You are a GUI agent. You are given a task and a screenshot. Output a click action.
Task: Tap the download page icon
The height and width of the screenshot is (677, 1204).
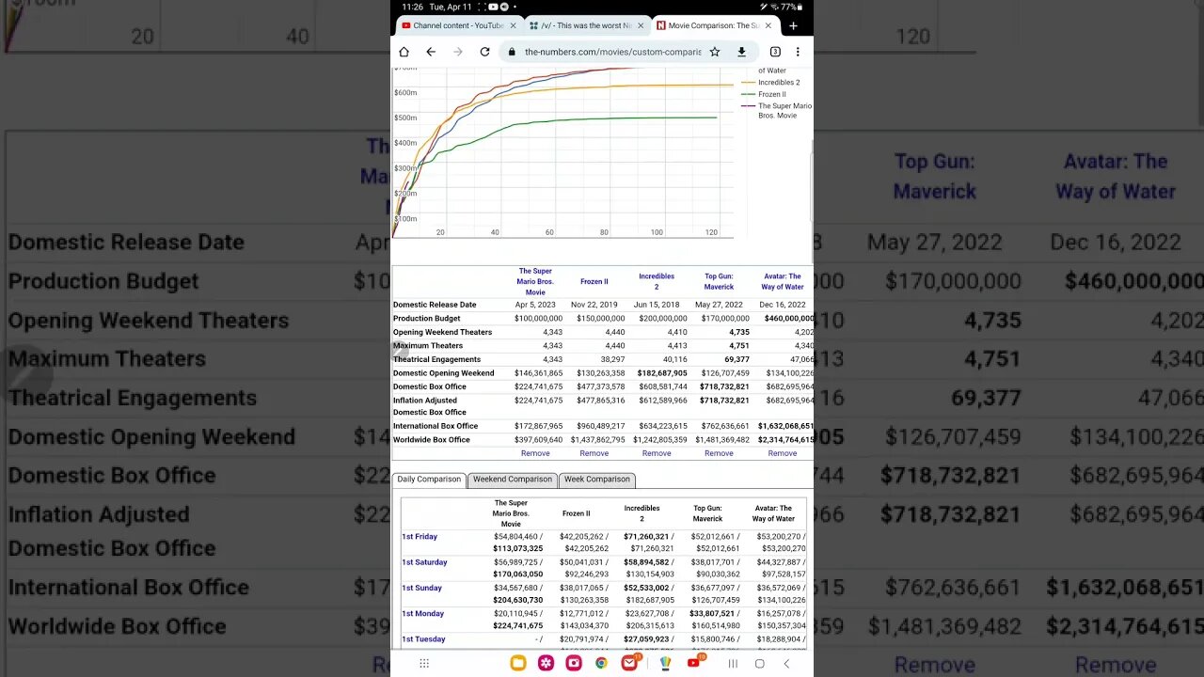pyautogui.click(x=741, y=52)
